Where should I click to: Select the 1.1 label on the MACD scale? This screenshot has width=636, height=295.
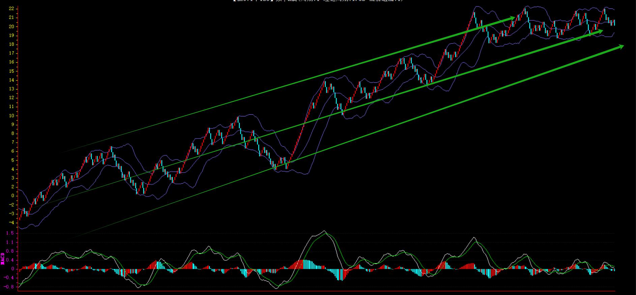coord(10,242)
